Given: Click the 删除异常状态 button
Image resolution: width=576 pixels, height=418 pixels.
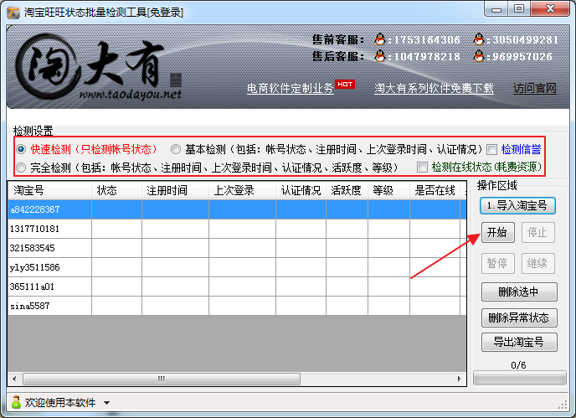Looking at the screenshot, I should pyautogui.click(x=519, y=317).
